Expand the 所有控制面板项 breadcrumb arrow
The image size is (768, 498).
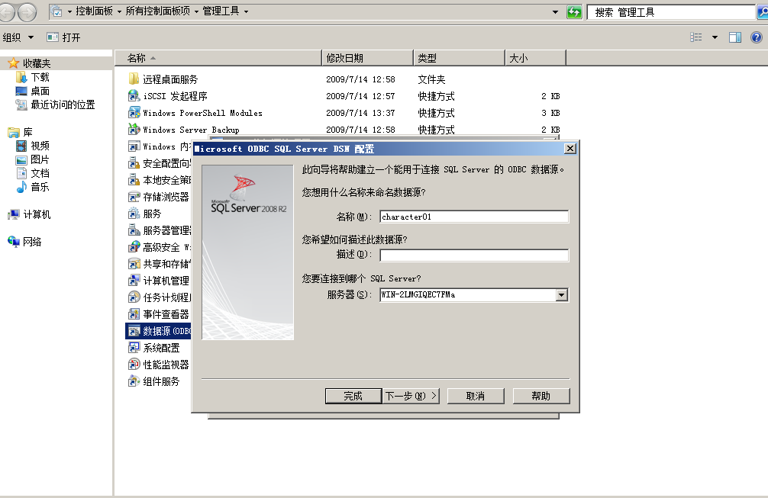point(196,11)
